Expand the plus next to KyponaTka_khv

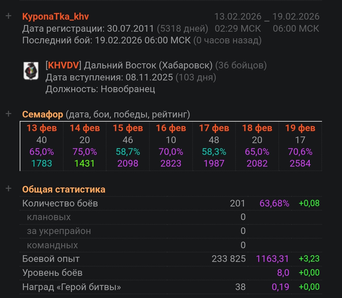(x=9, y=16)
